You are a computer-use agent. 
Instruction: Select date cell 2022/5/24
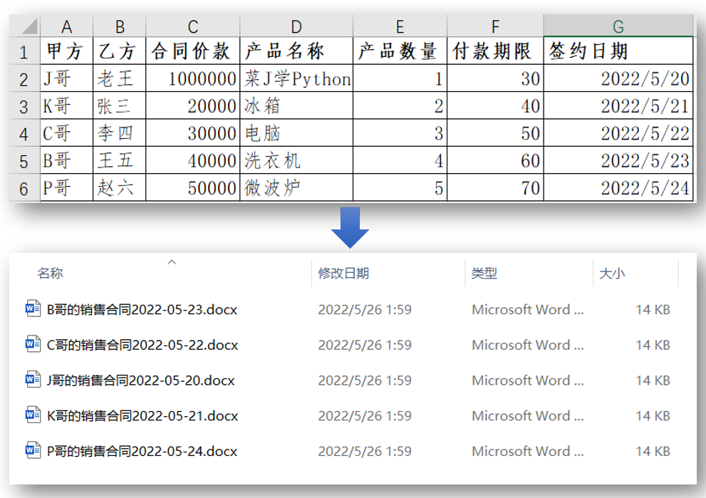click(x=618, y=188)
